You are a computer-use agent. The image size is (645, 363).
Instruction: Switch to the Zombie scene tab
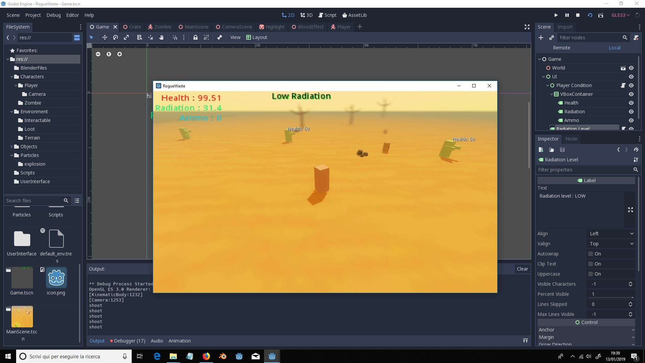coord(160,27)
